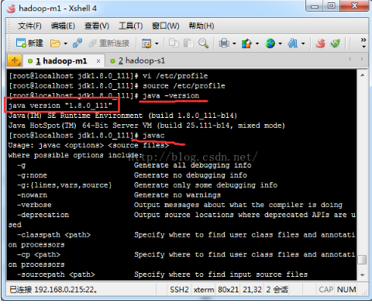This screenshot has width=372, height=304.
Task: Click the Print icon
Action: (224, 43)
